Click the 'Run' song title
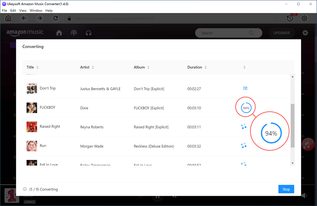The height and width of the screenshot is (206, 317). click(43, 145)
